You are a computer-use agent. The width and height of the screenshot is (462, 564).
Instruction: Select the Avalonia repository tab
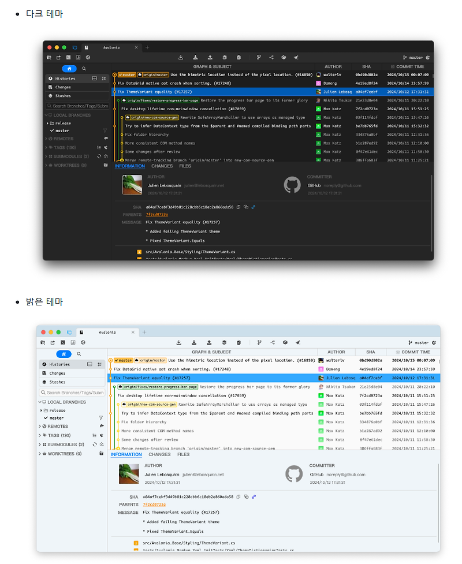pos(113,48)
